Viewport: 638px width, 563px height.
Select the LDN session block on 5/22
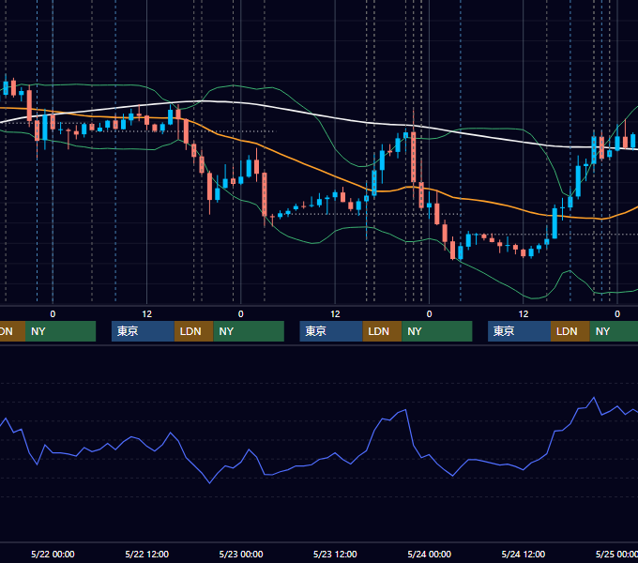point(193,331)
